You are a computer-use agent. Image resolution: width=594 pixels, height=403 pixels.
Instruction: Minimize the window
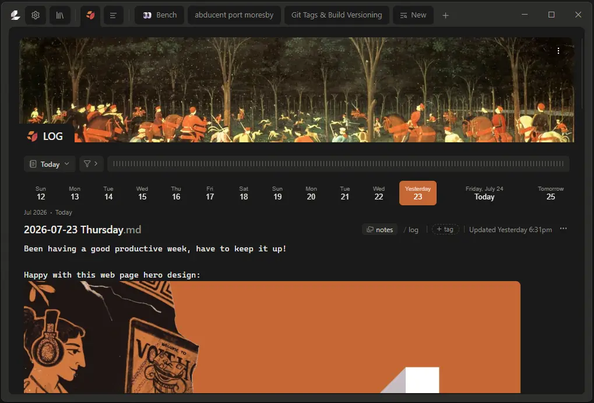pos(525,15)
